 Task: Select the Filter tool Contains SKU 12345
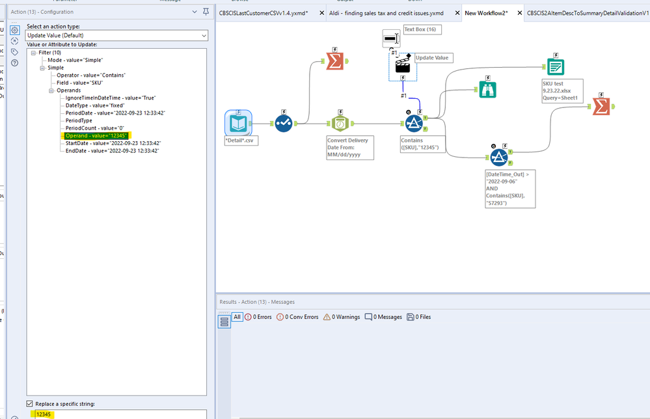(414, 124)
